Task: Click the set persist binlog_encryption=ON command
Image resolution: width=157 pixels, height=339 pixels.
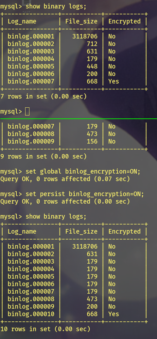Action: pyautogui.click(x=85, y=194)
